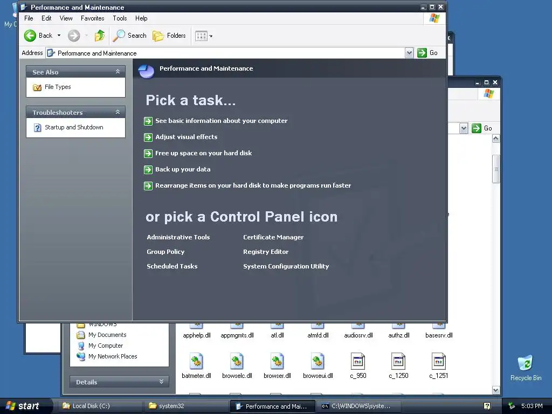Image resolution: width=552 pixels, height=414 pixels.
Task: Expand address dropdown in system32 window
Action: [x=464, y=128]
